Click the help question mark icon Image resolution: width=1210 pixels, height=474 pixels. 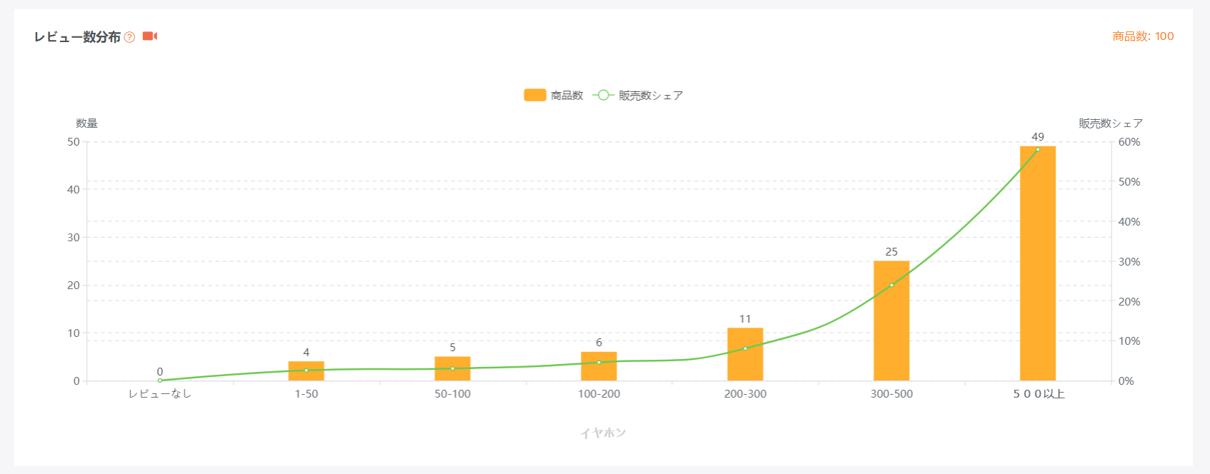(129, 37)
